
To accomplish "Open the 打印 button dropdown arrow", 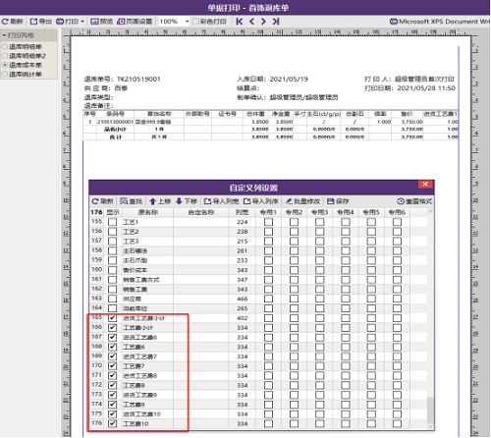I will (82, 22).
